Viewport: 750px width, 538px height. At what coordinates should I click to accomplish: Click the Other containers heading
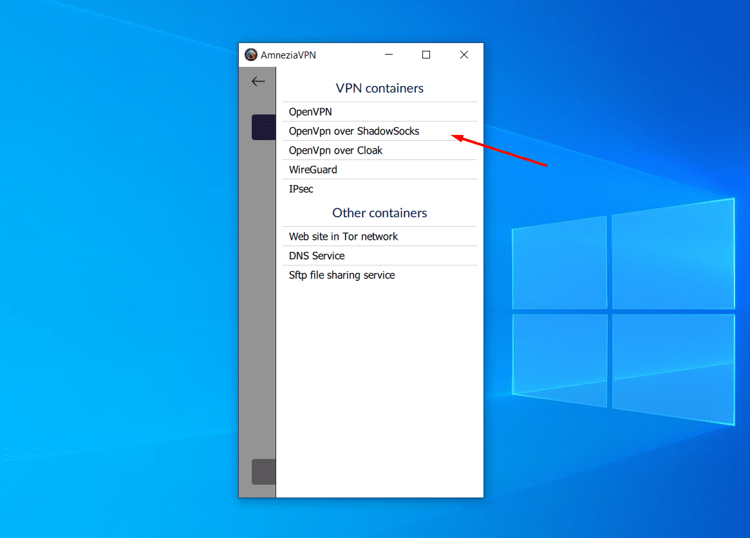point(379,213)
